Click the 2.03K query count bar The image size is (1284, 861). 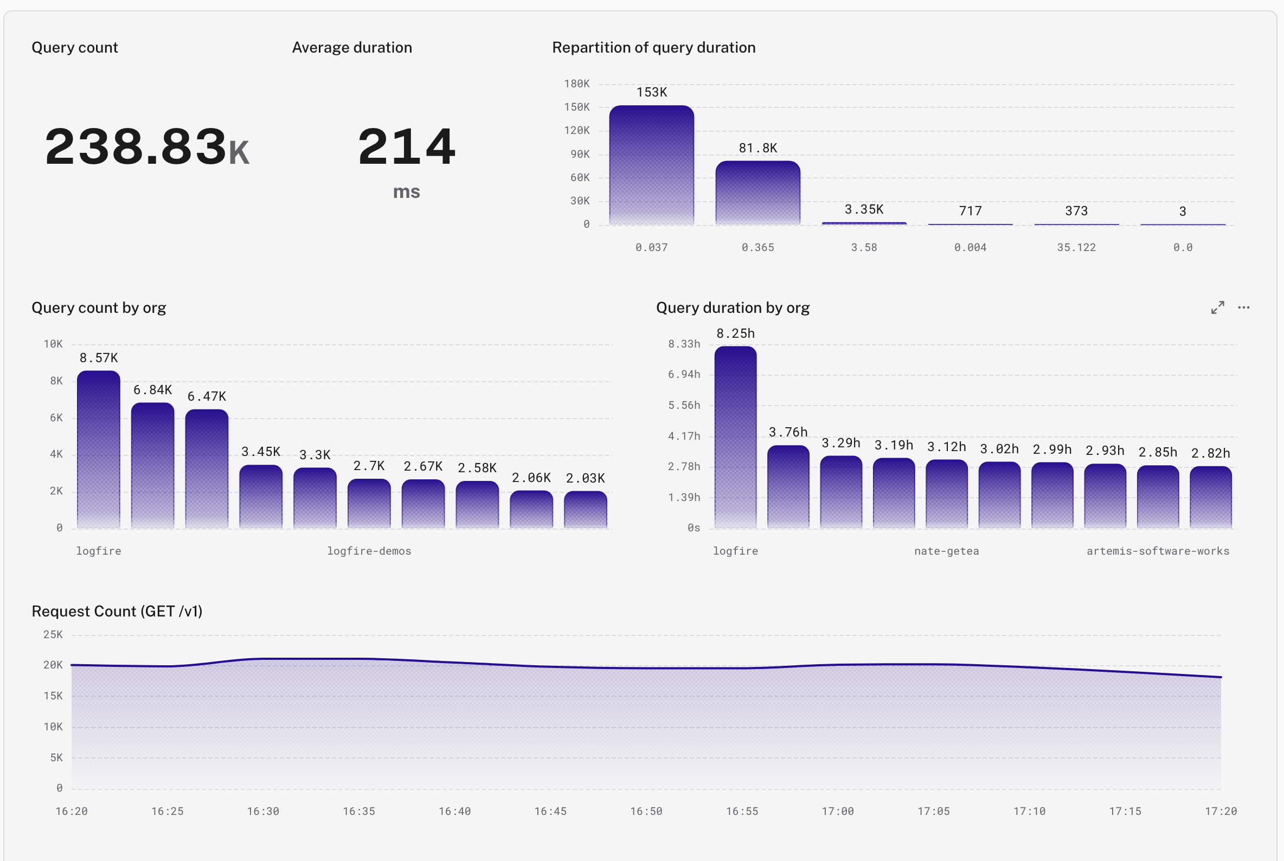[586, 510]
